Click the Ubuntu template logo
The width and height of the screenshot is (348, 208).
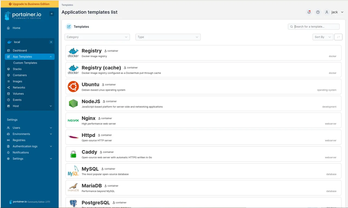point(73,87)
